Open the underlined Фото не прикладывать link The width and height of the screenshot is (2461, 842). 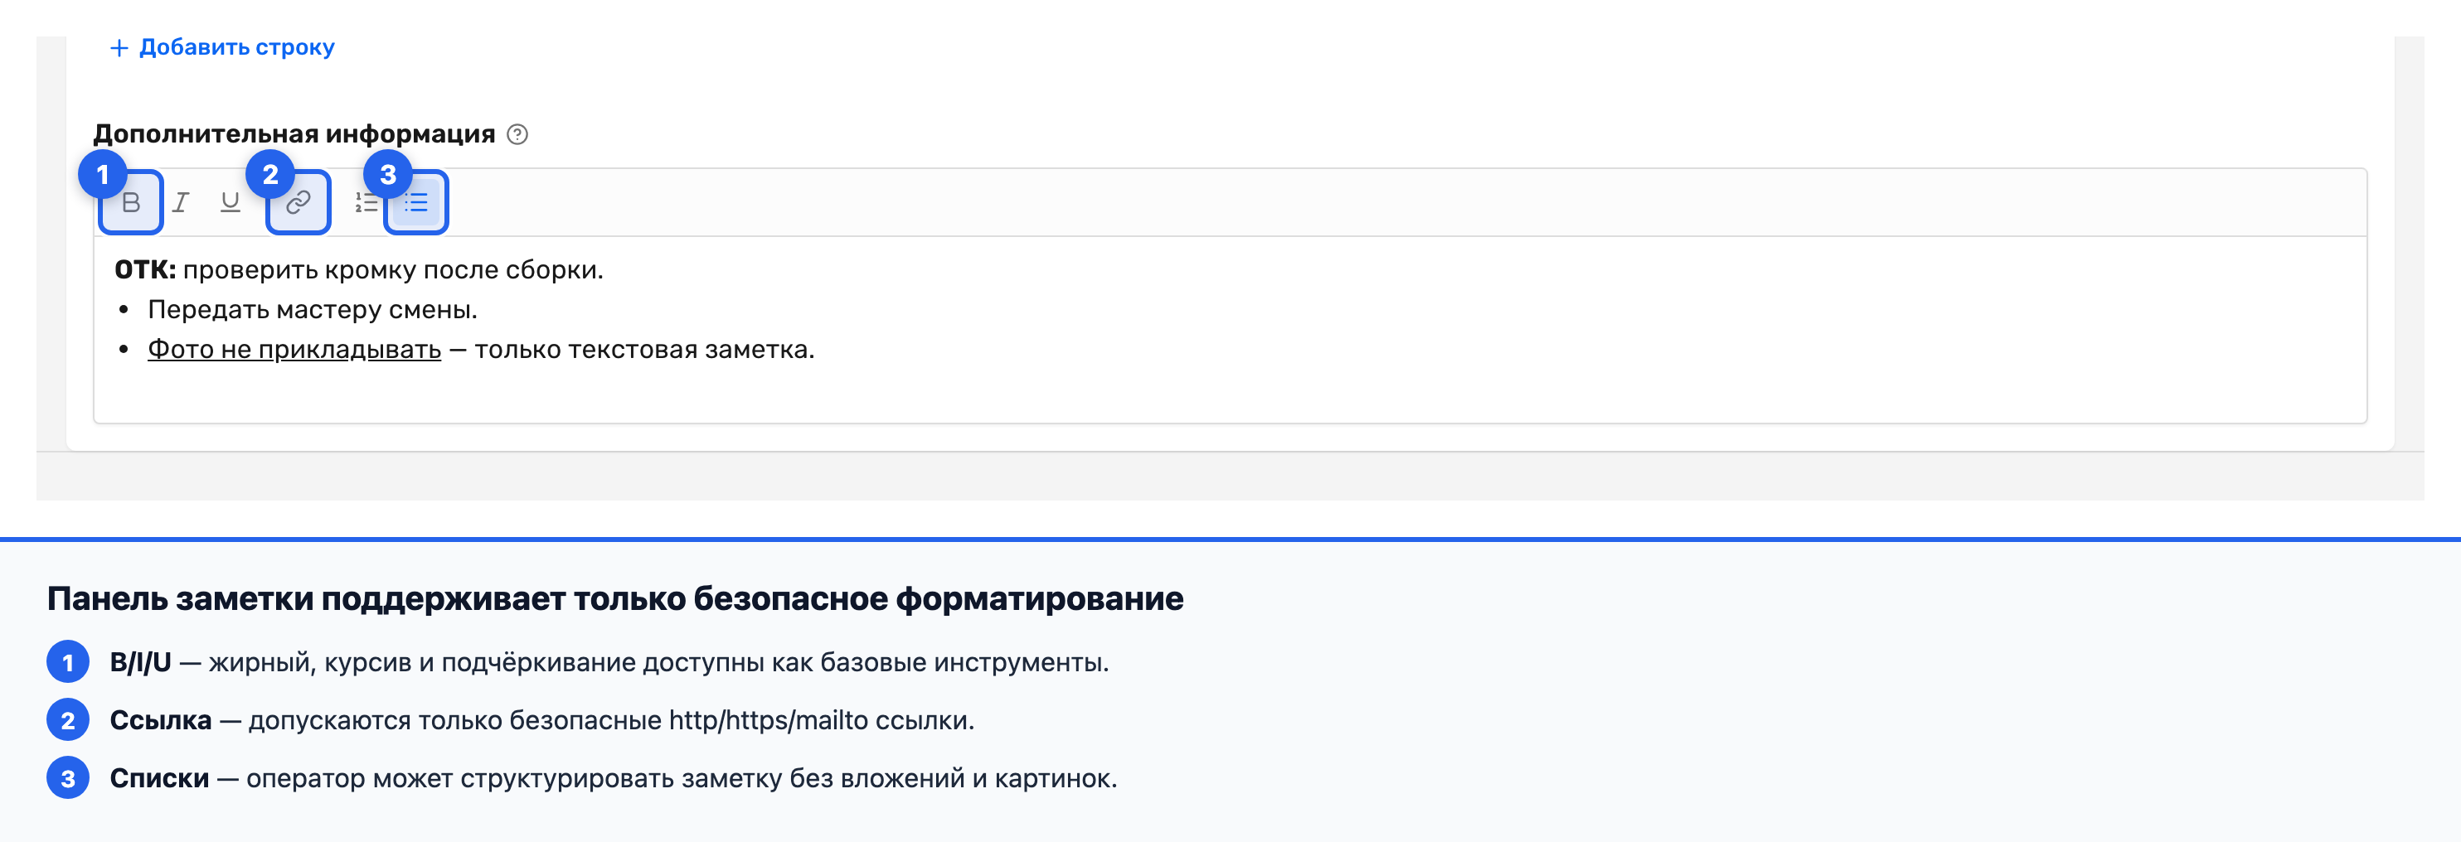294,350
